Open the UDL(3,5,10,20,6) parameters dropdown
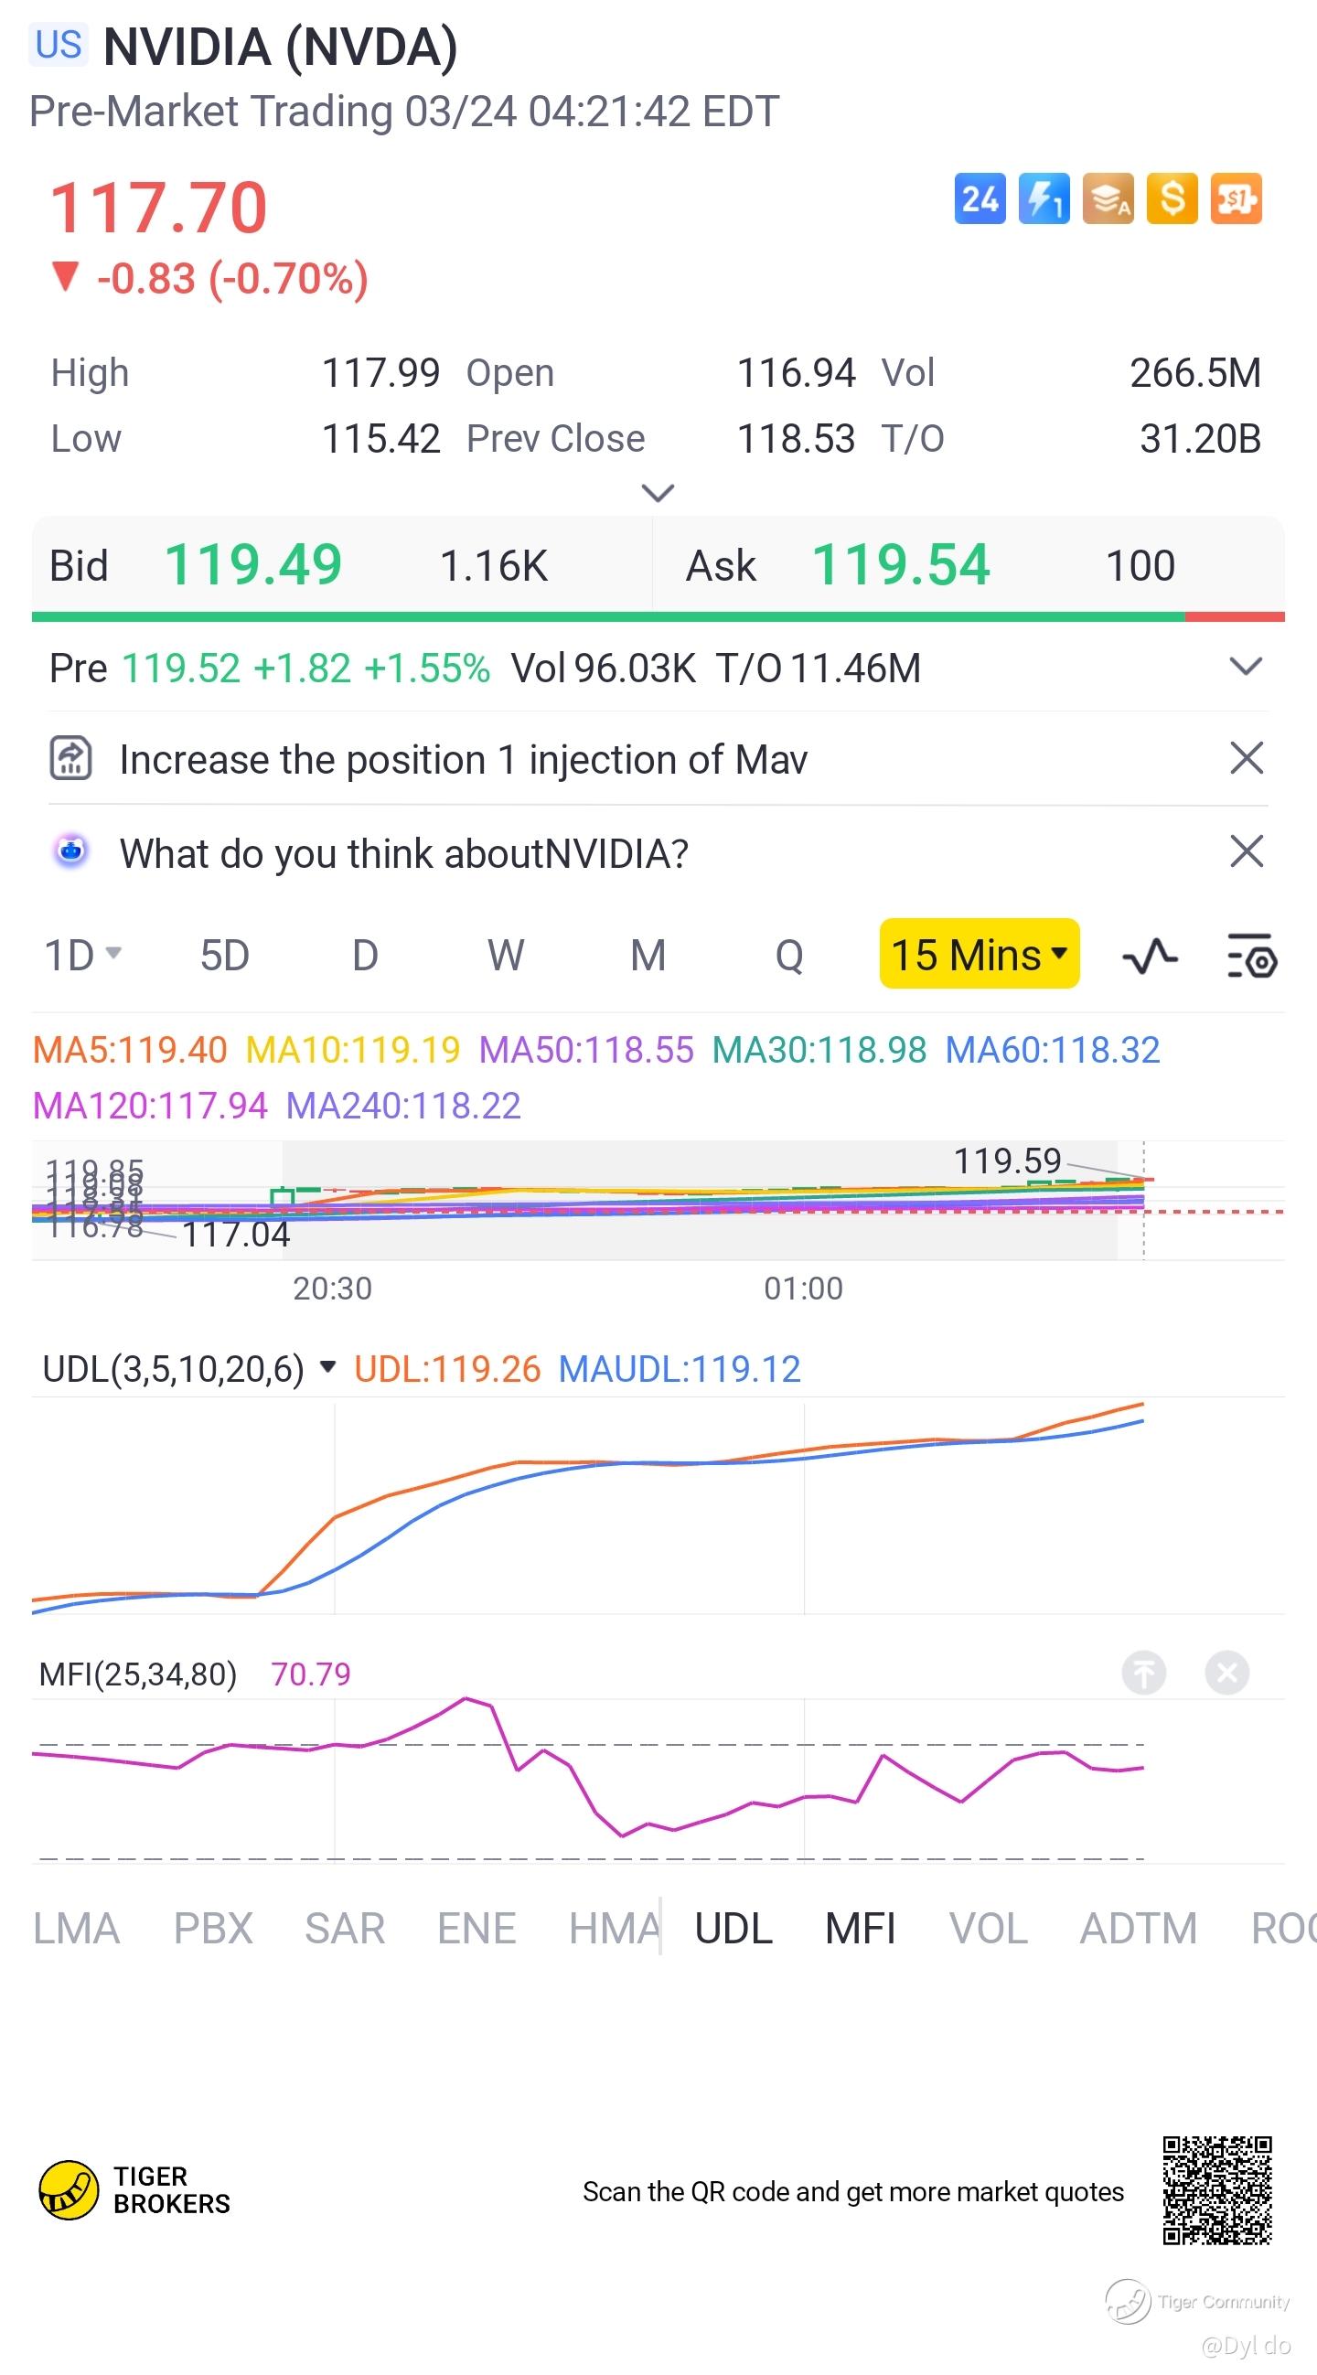This screenshot has height=2375, width=1317. coord(327,1366)
